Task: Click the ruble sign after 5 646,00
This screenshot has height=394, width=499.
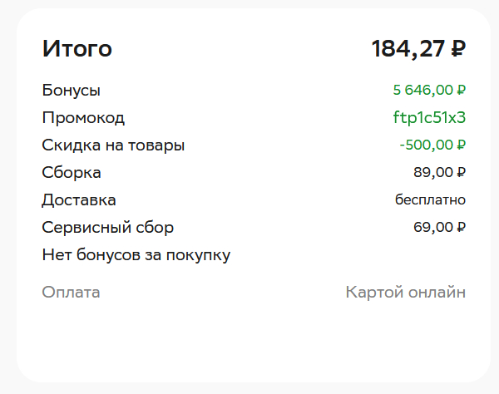Action: (x=462, y=90)
